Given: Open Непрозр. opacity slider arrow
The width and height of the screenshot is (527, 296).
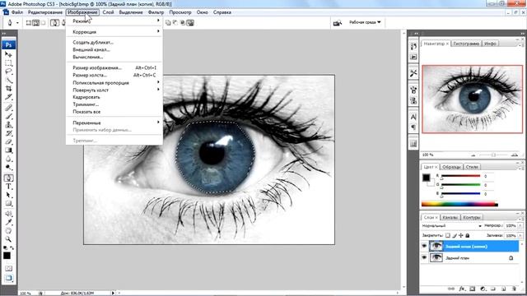Looking at the screenshot, I should pyautogui.click(x=520, y=226).
